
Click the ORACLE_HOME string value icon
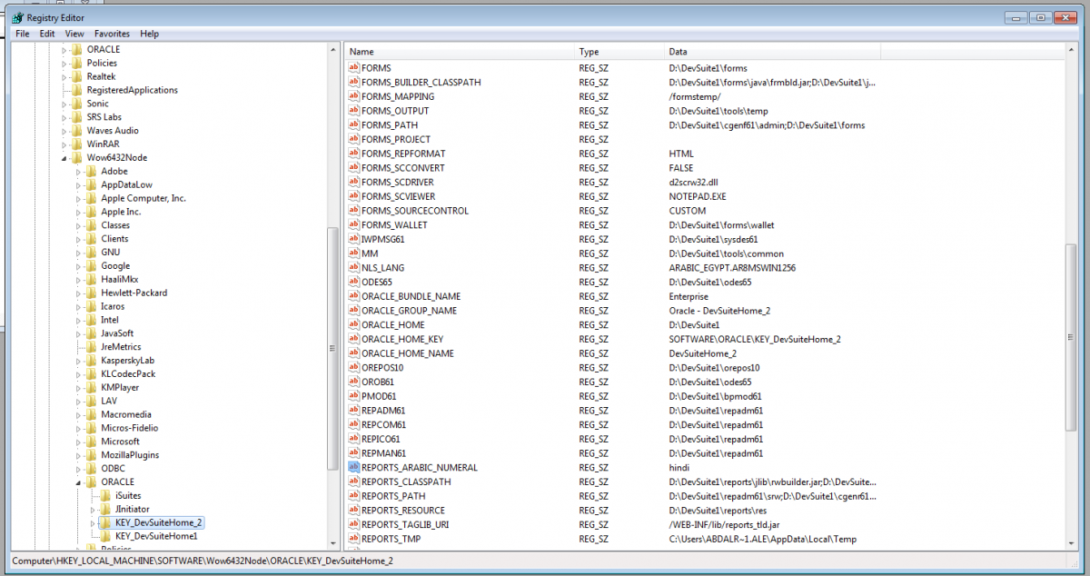point(354,325)
